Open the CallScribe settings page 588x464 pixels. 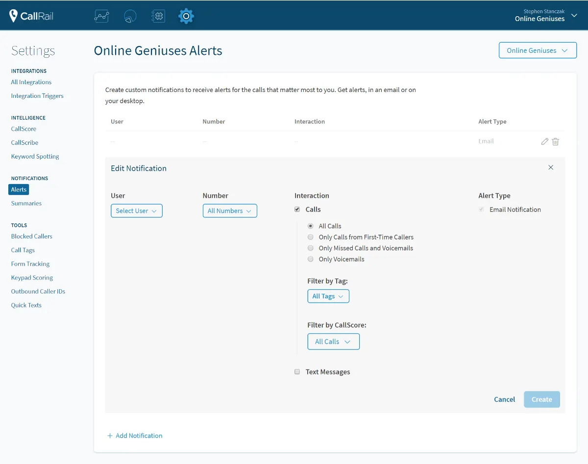click(x=24, y=142)
